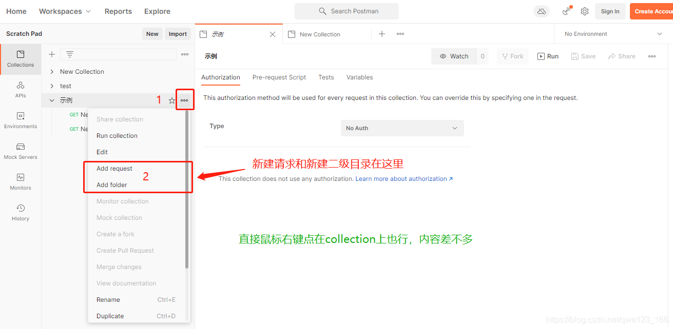Expand the test collection
Viewport: 673px width, 329px height.
coord(52,86)
